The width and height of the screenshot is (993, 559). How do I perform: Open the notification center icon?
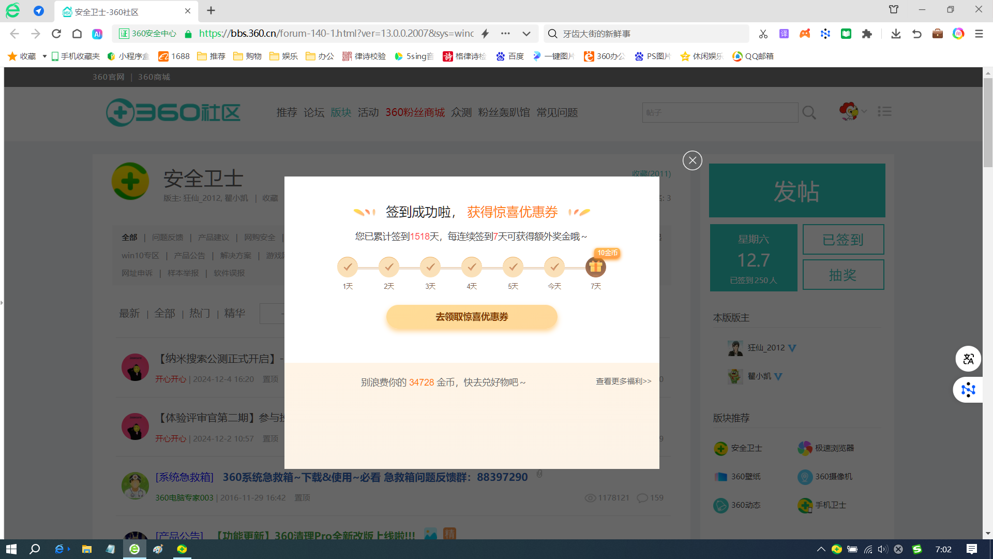[972, 549]
